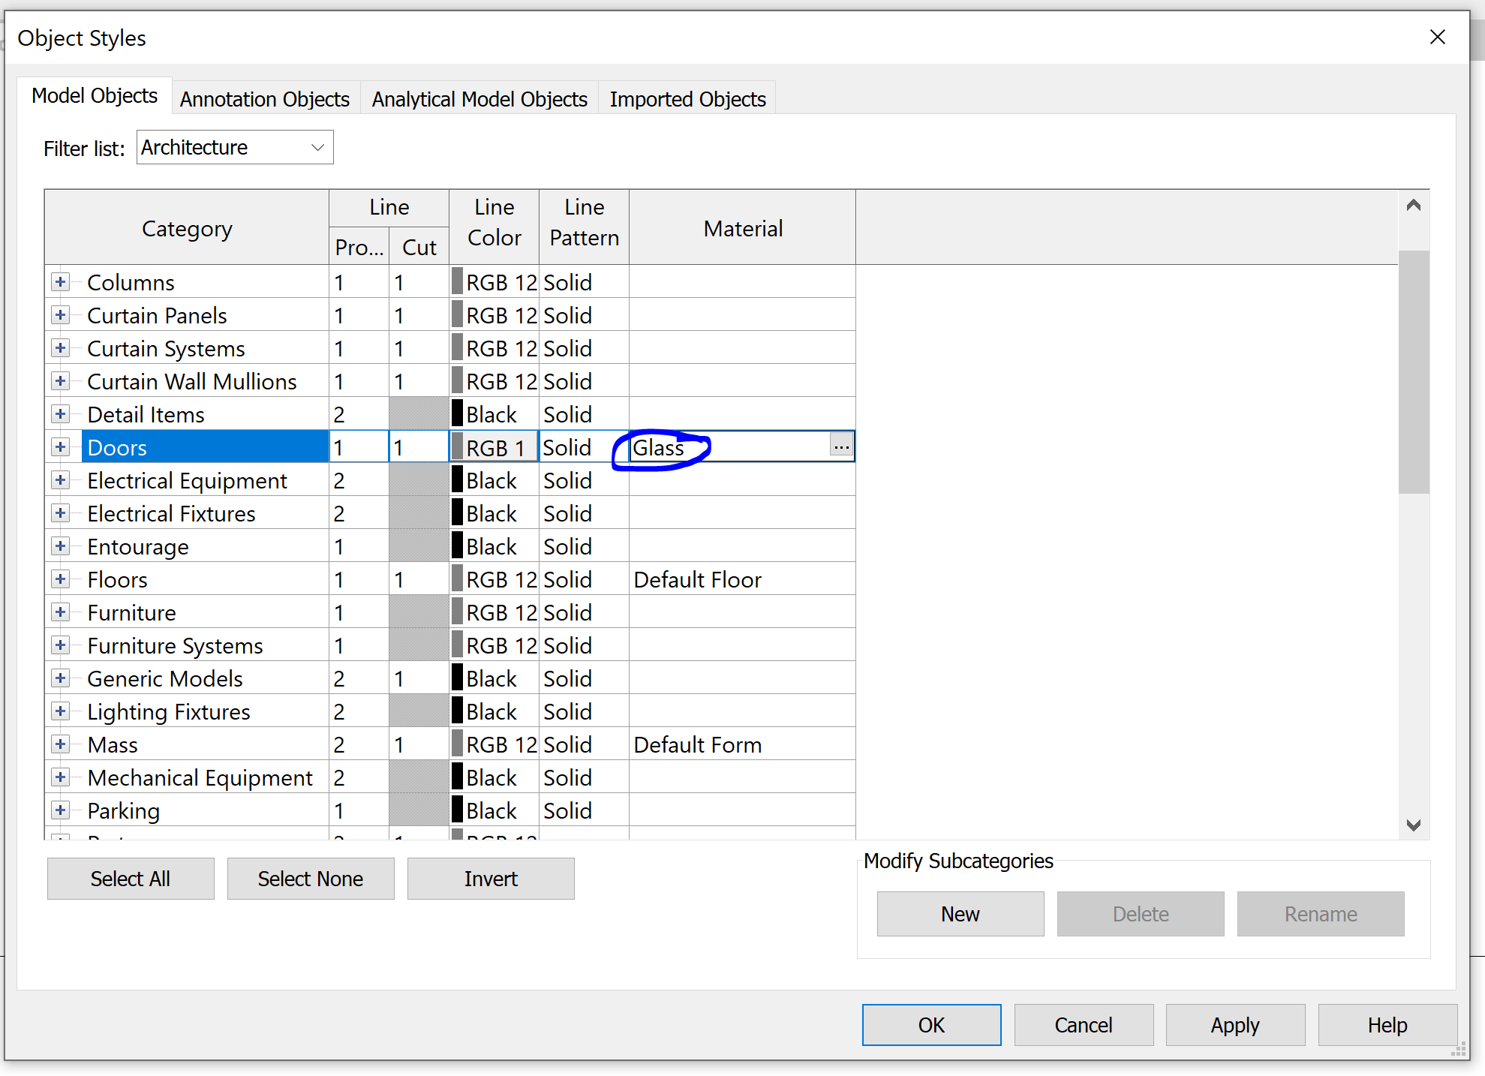Click the scroll down arrow in the category list

(1414, 825)
